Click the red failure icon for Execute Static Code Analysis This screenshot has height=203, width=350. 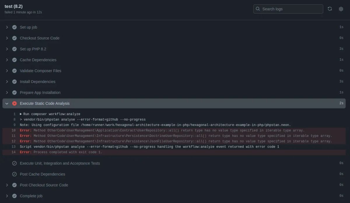pos(14,103)
